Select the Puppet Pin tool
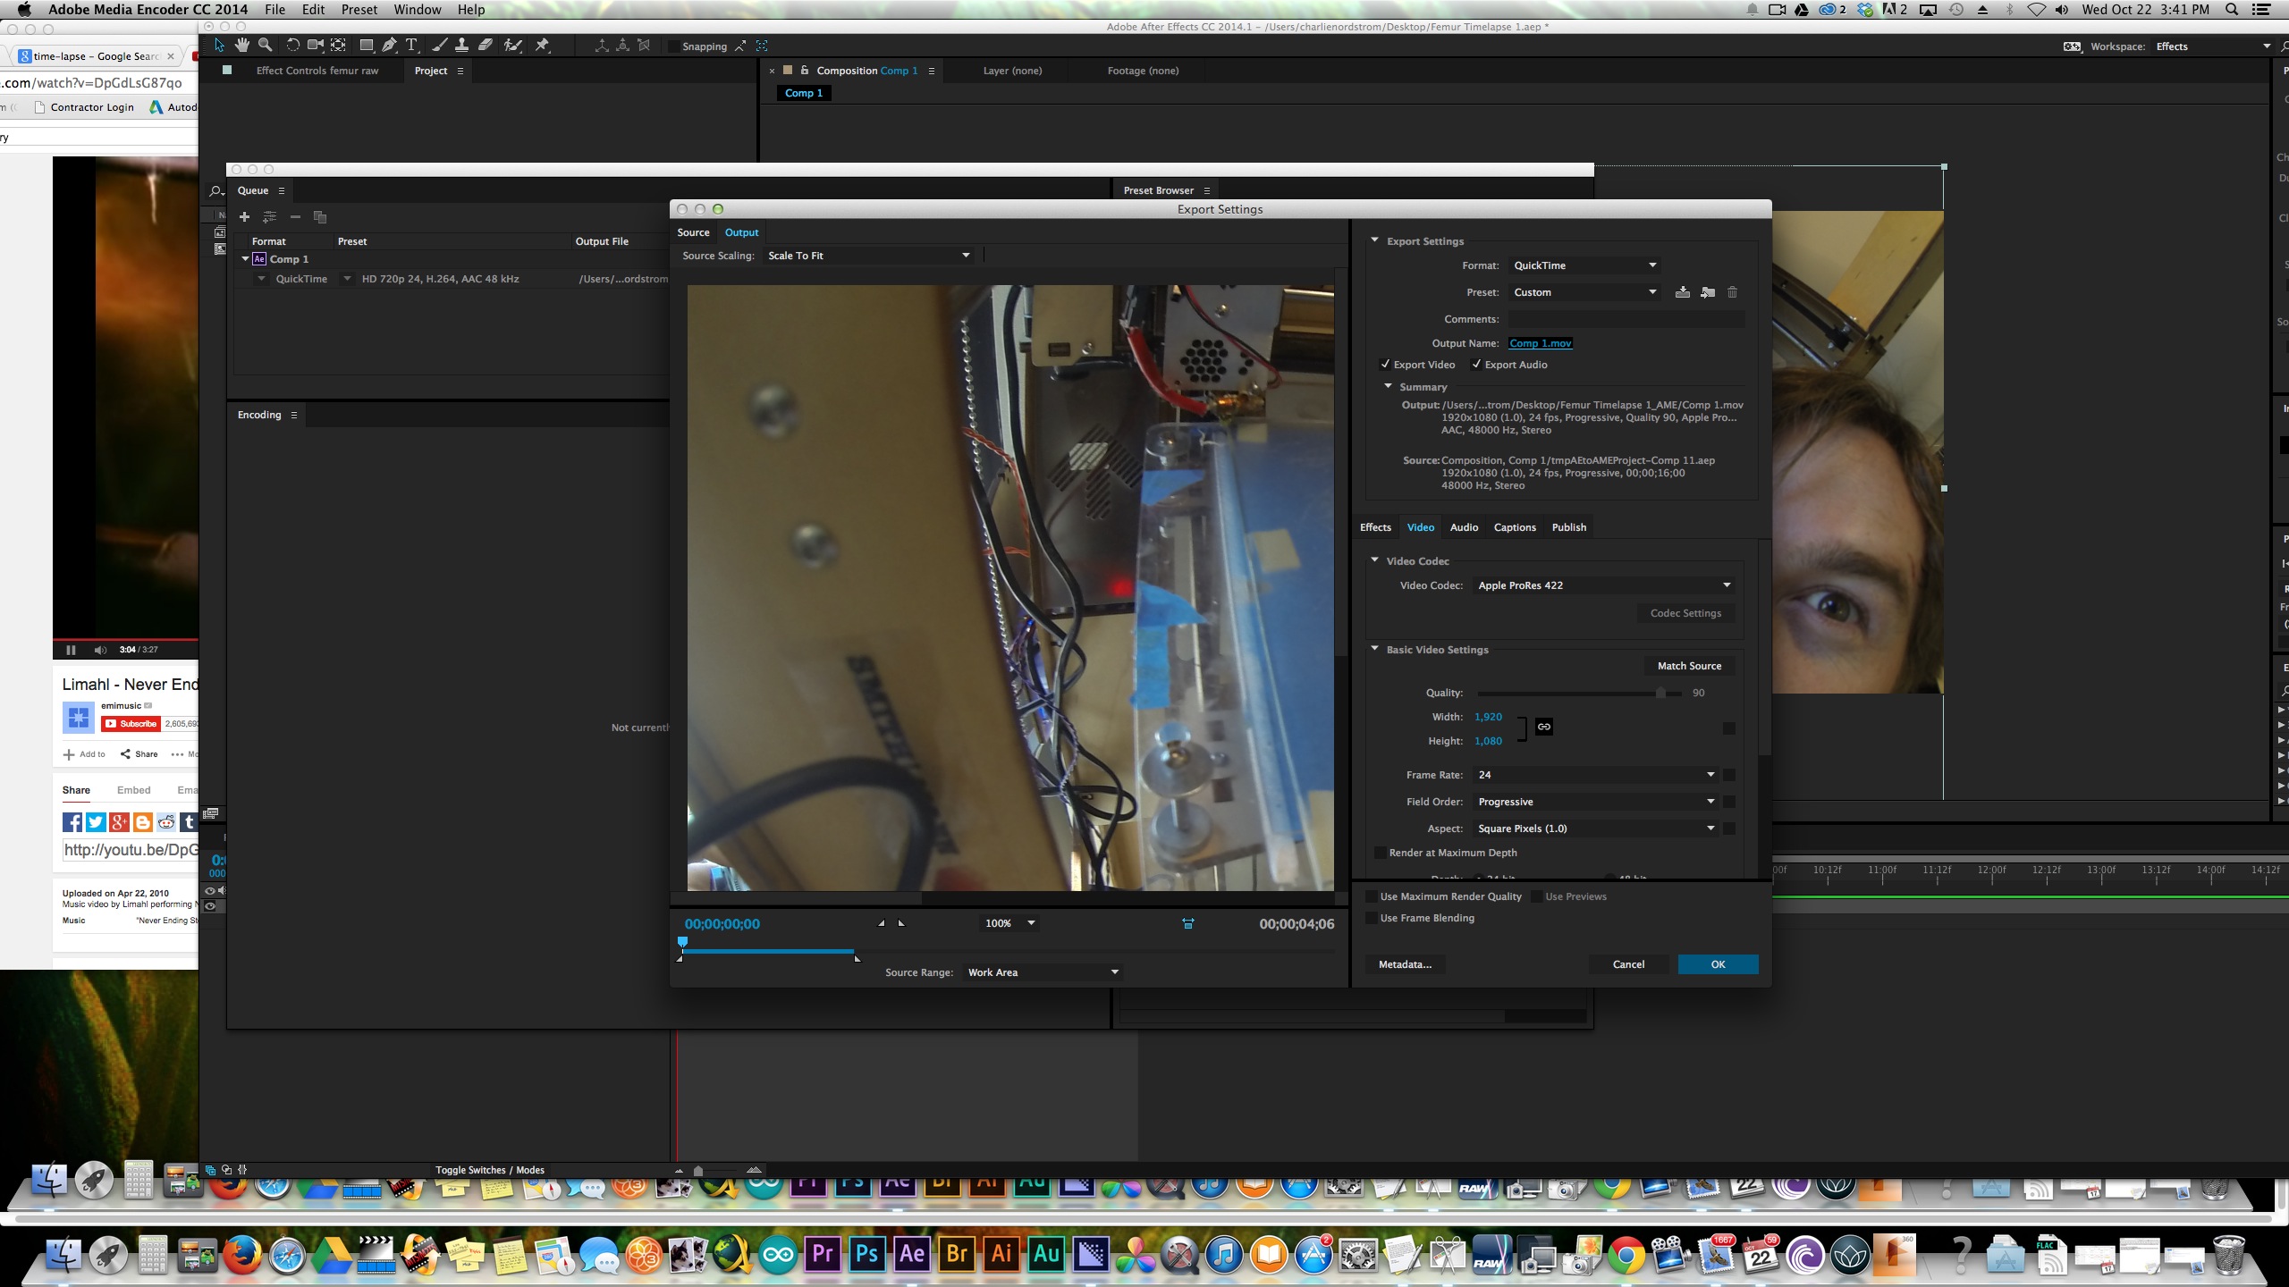The image size is (2289, 1287). (x=542, y=45)
